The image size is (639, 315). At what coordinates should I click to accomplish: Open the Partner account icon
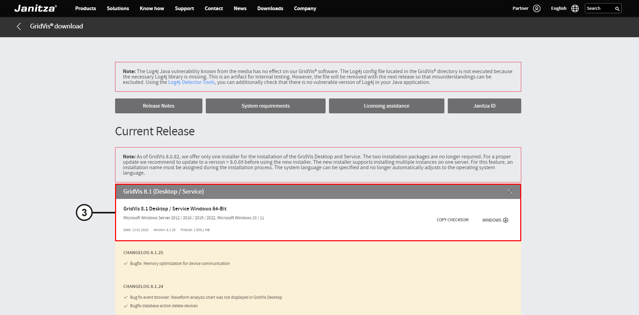click(x=537, y=8)
